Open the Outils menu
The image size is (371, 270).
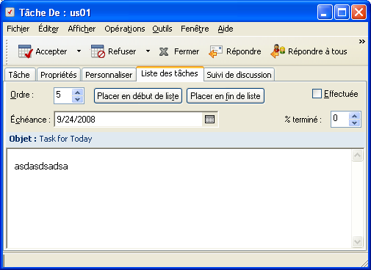coord(162,29)
